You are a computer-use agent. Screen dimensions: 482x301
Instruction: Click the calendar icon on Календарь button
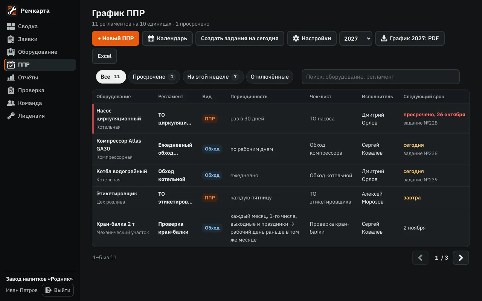click(x=151, y=38)
